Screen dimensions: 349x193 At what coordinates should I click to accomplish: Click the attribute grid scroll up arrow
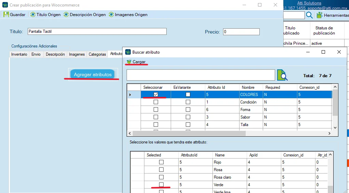click(335, 87)
